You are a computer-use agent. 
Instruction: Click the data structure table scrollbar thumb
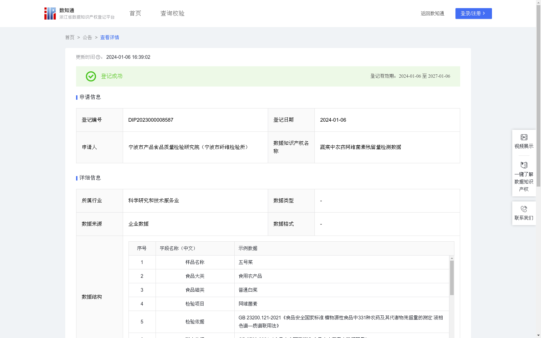(452, 278)
